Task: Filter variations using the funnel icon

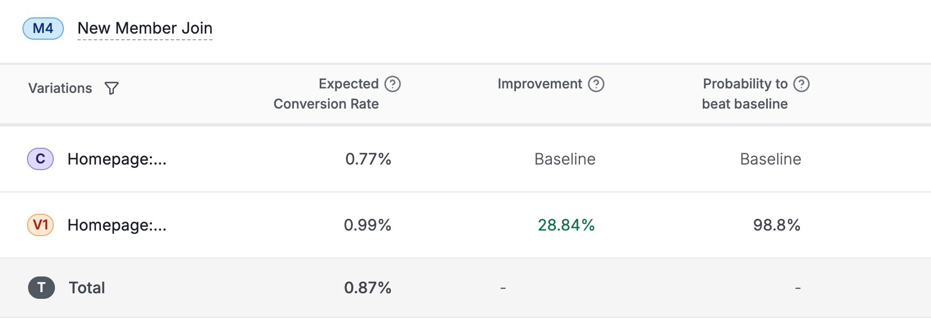Action: [x=112, y=88]
